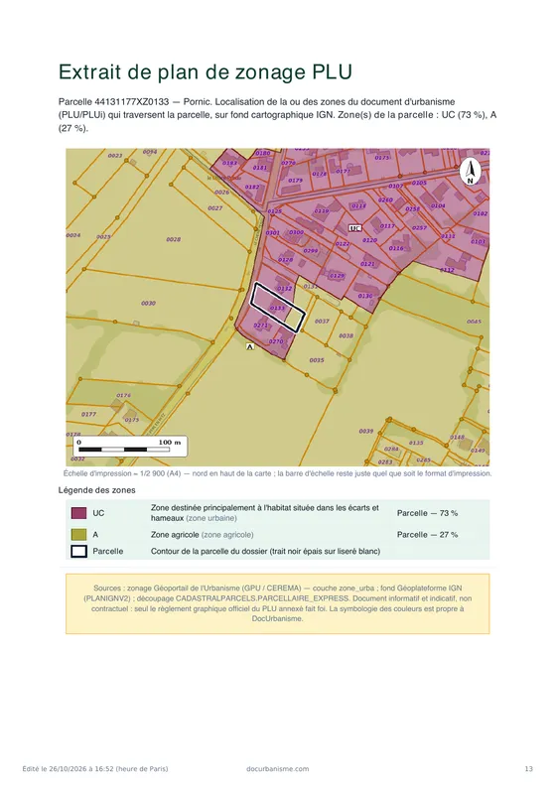Click parcel label 0130 on the map
The image size is (556, 786).
pyautogui.click(x=365, y=296)
